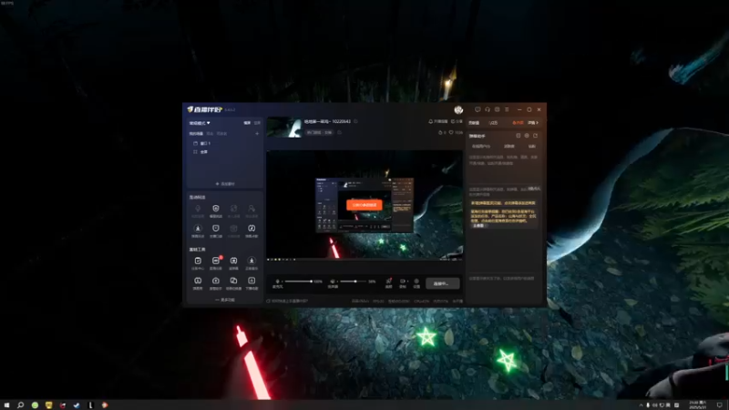This screenshot has height=410, width=729.
Task: Switch to the landscape layout tab in source panel
Action: (247, 123)
